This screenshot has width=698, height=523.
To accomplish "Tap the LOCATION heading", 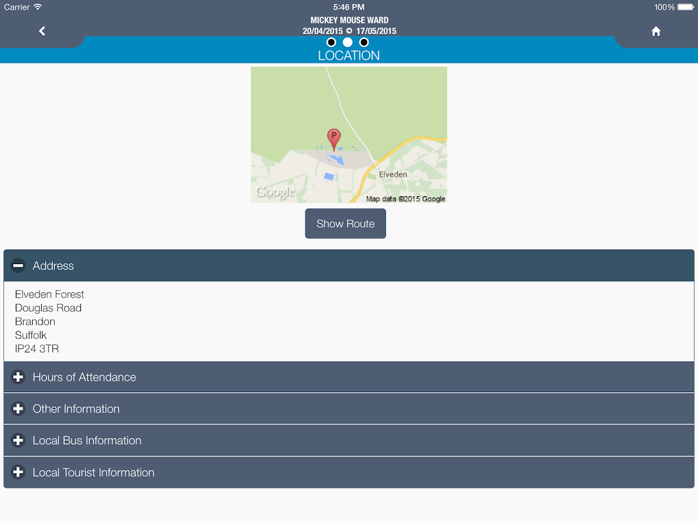I will 349,56.
